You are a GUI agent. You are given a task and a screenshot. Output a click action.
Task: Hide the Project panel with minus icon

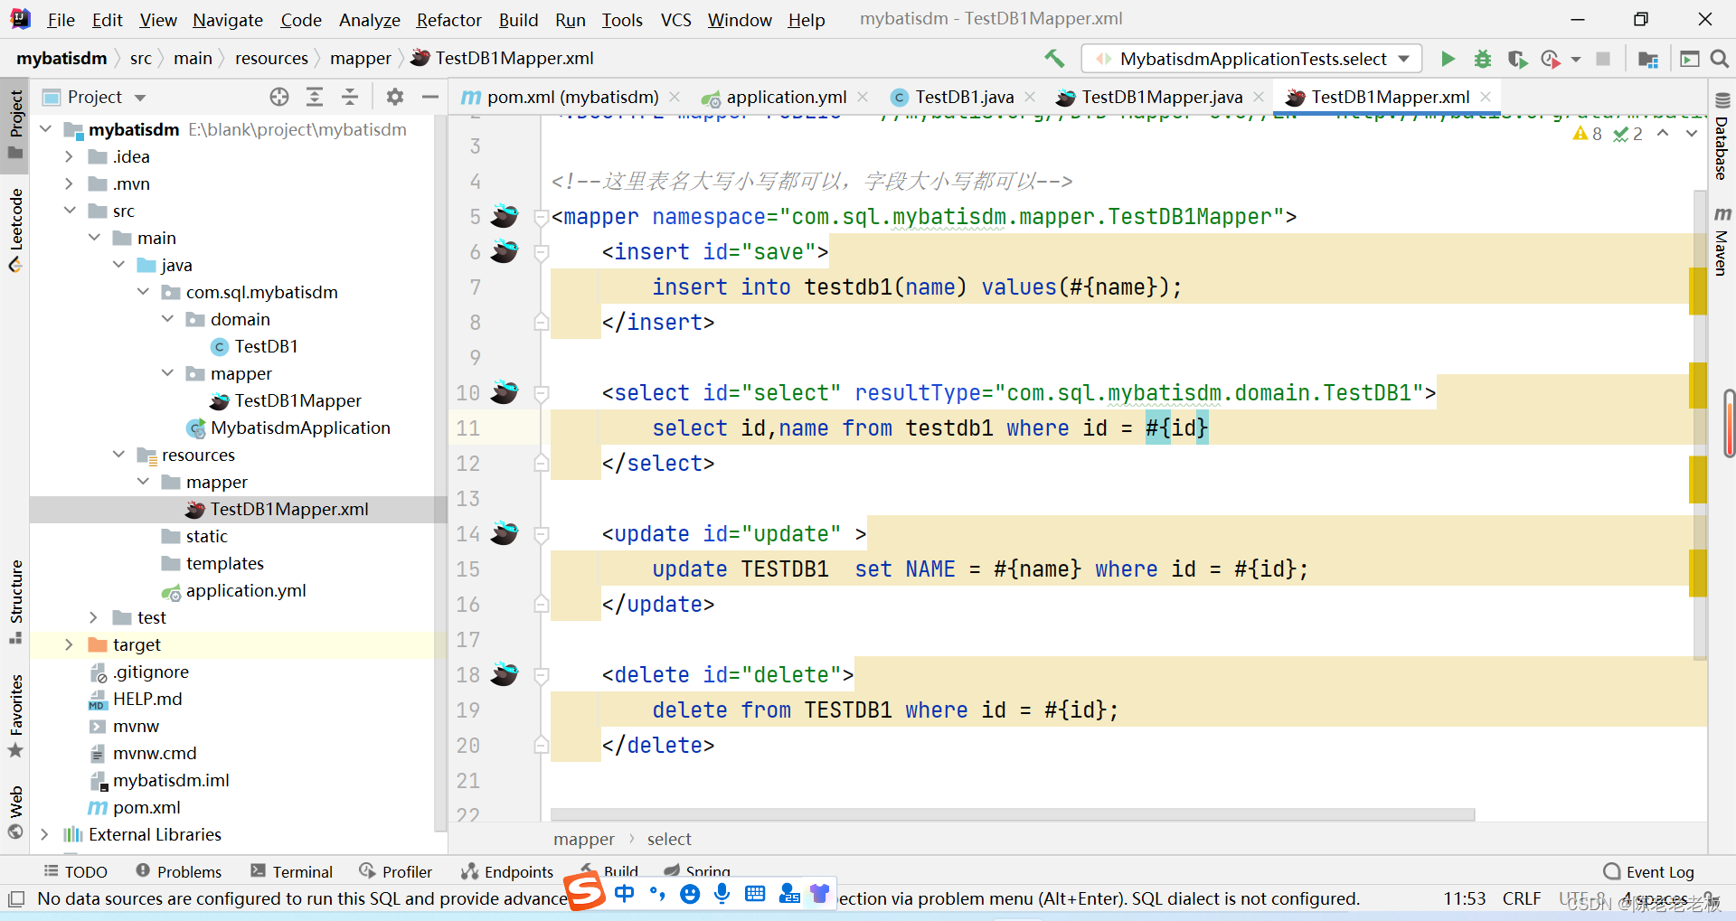[430, 97]
